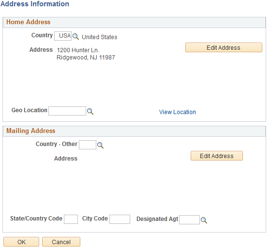The height and width of the screenshot is (249, 271).
Task: Focus the Designated Agt input box
Action: (189, 220)
